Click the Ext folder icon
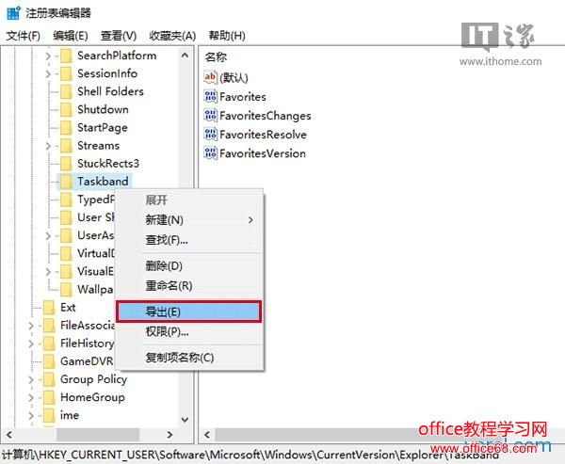This screenshot has width=565, height=464. coord(49,308)
